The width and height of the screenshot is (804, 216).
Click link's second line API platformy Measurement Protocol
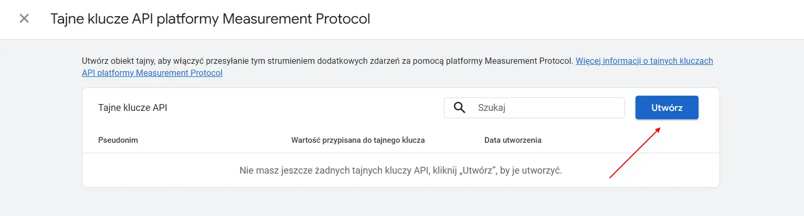(152, 73)
